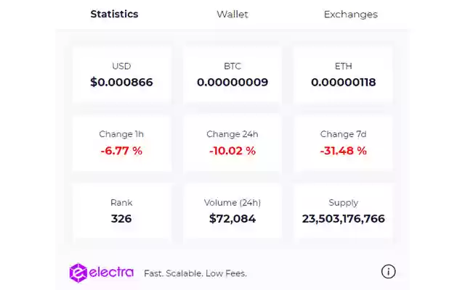Click the $0.000866 USD value
Screen dimensions: 465x290
click(x=121, y=82)
